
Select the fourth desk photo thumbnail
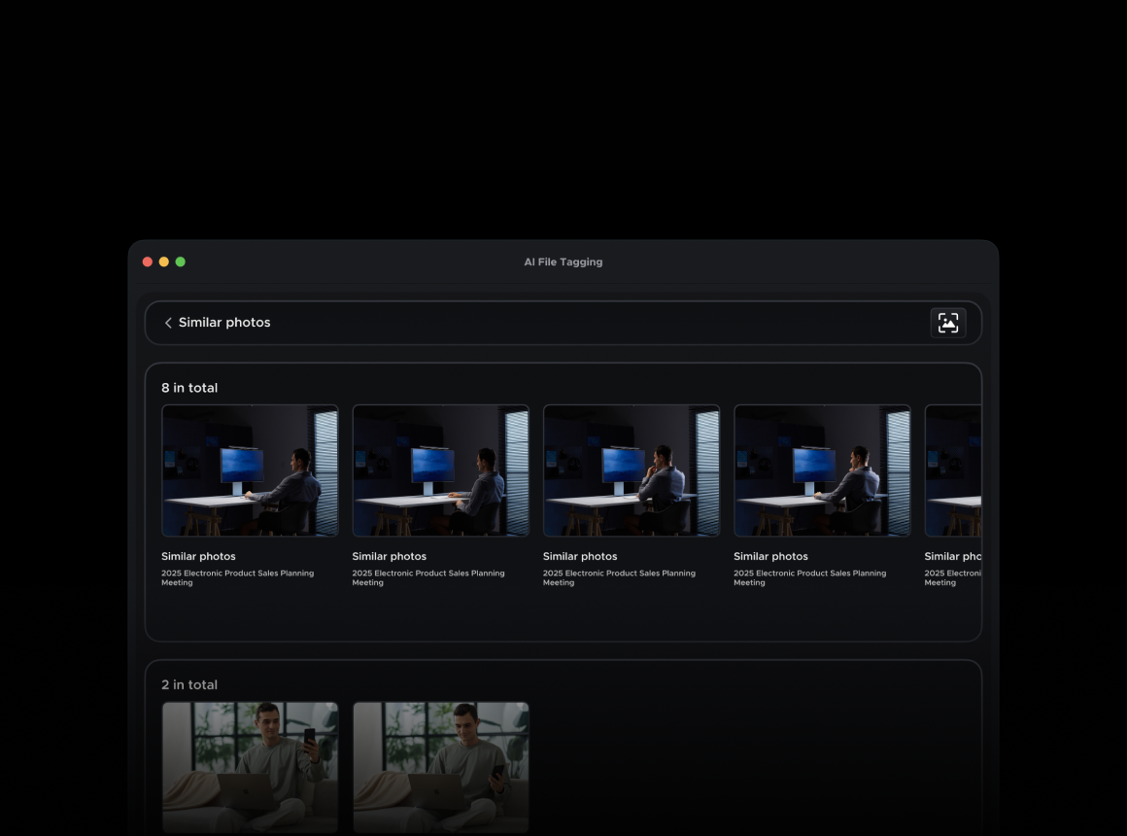tap(822, 470)
